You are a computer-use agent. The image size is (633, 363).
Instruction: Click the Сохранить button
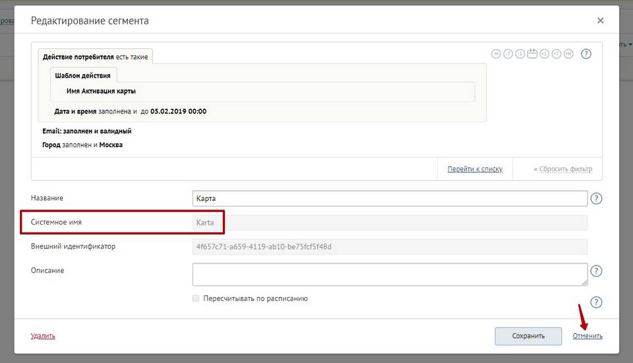[528, 336]
